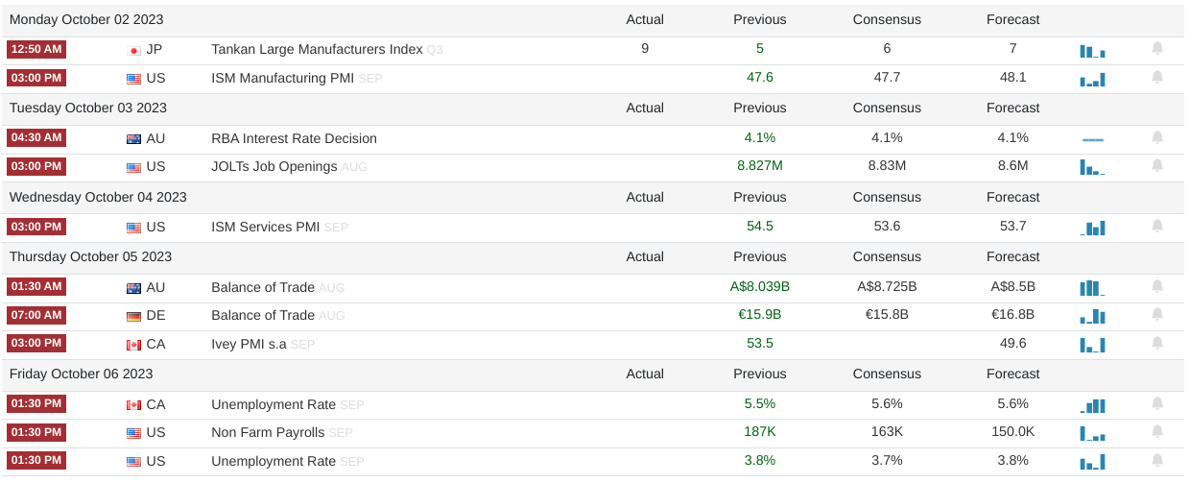
Task: Open the RBA Interest Rate Decision event
Action: [294, 138]
